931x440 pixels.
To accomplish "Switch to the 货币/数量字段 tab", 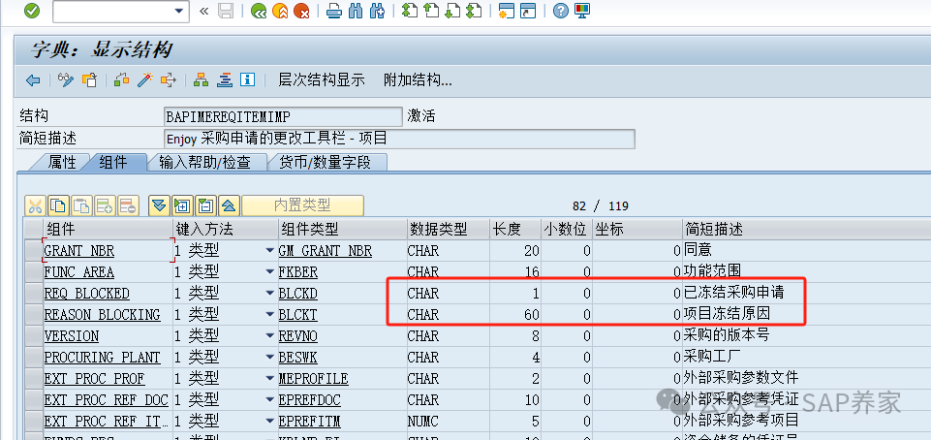I will pyautogui.click(x=325, y=162).
